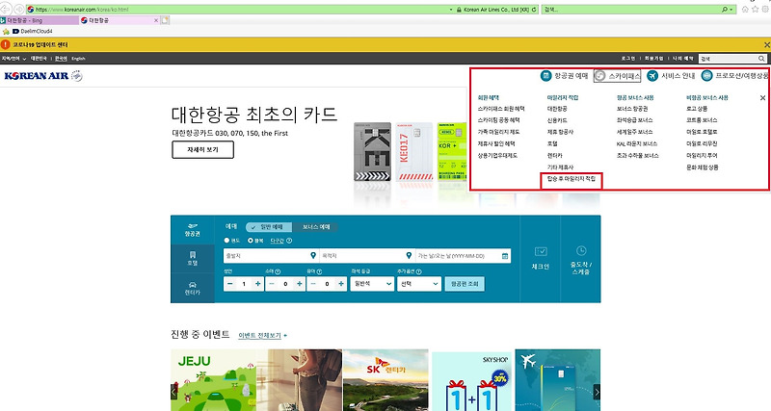Open the 스카이패스 회원 혜택 menu item

pos(501,109)
